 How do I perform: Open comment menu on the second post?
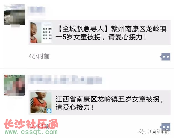point(165,127)
